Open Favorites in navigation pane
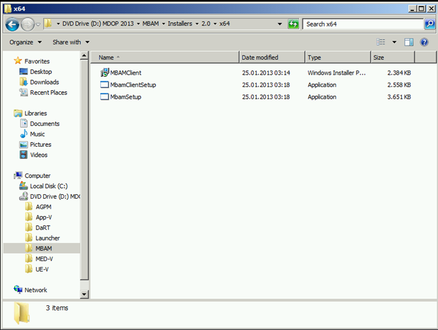Image resolution: width=438 pixels, height=330 pixels. point(37,61)
